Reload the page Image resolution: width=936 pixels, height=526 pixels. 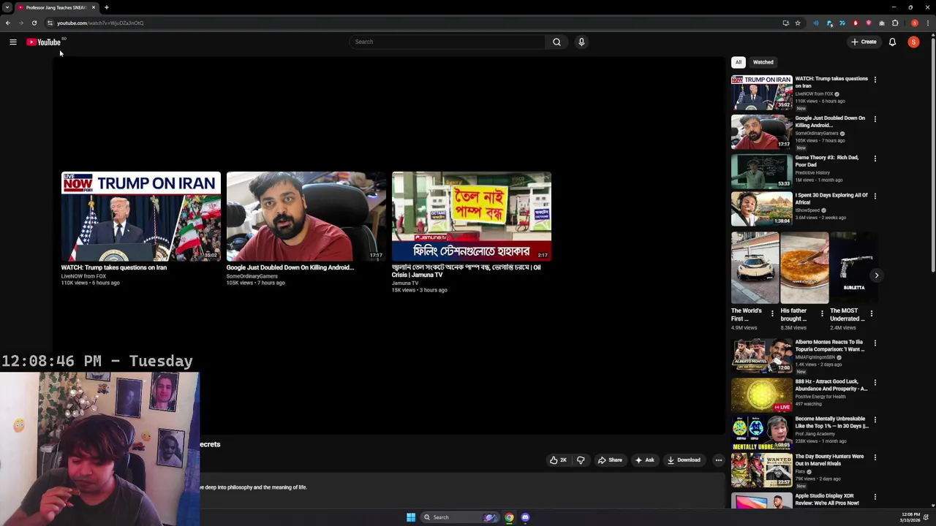pyautogui.click(x=34, y=23)
